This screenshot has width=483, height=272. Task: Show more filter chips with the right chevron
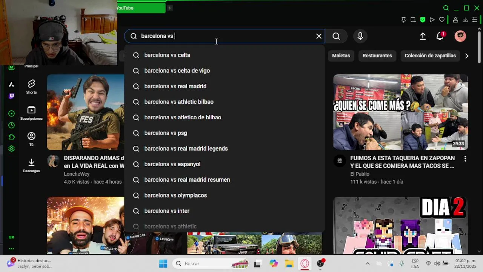(467, 56)
